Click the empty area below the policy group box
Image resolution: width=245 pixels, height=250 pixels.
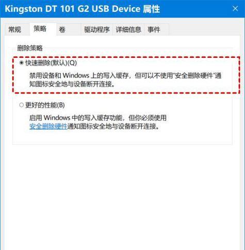[x=122, y=196]
